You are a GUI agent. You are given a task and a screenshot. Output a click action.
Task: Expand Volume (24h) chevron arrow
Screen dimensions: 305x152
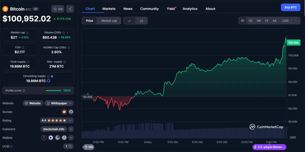(68, 33)
